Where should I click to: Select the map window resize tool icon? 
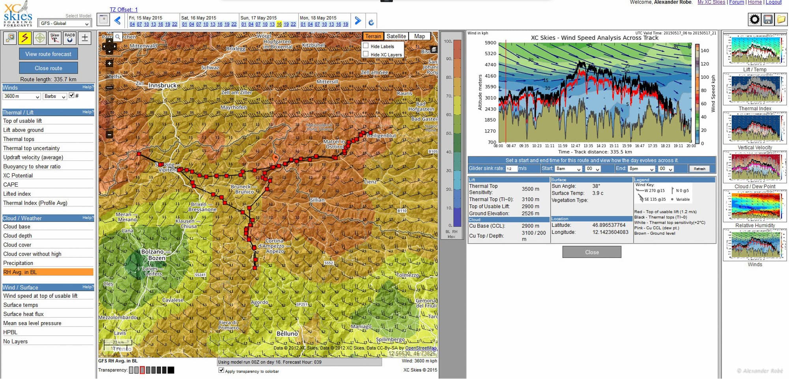coord(10,38)
